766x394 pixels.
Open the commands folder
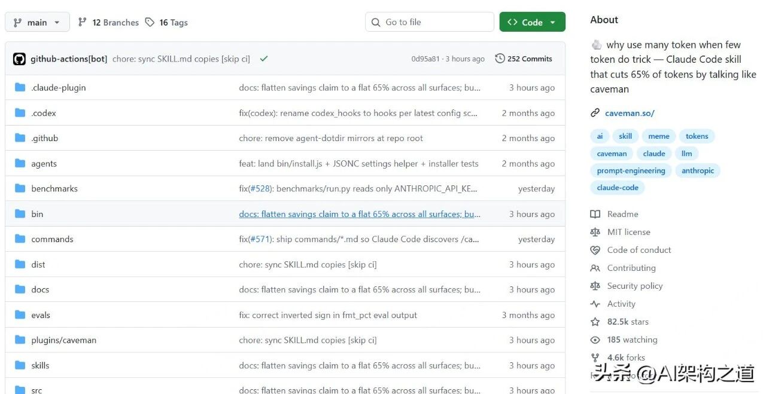[52, 239]
